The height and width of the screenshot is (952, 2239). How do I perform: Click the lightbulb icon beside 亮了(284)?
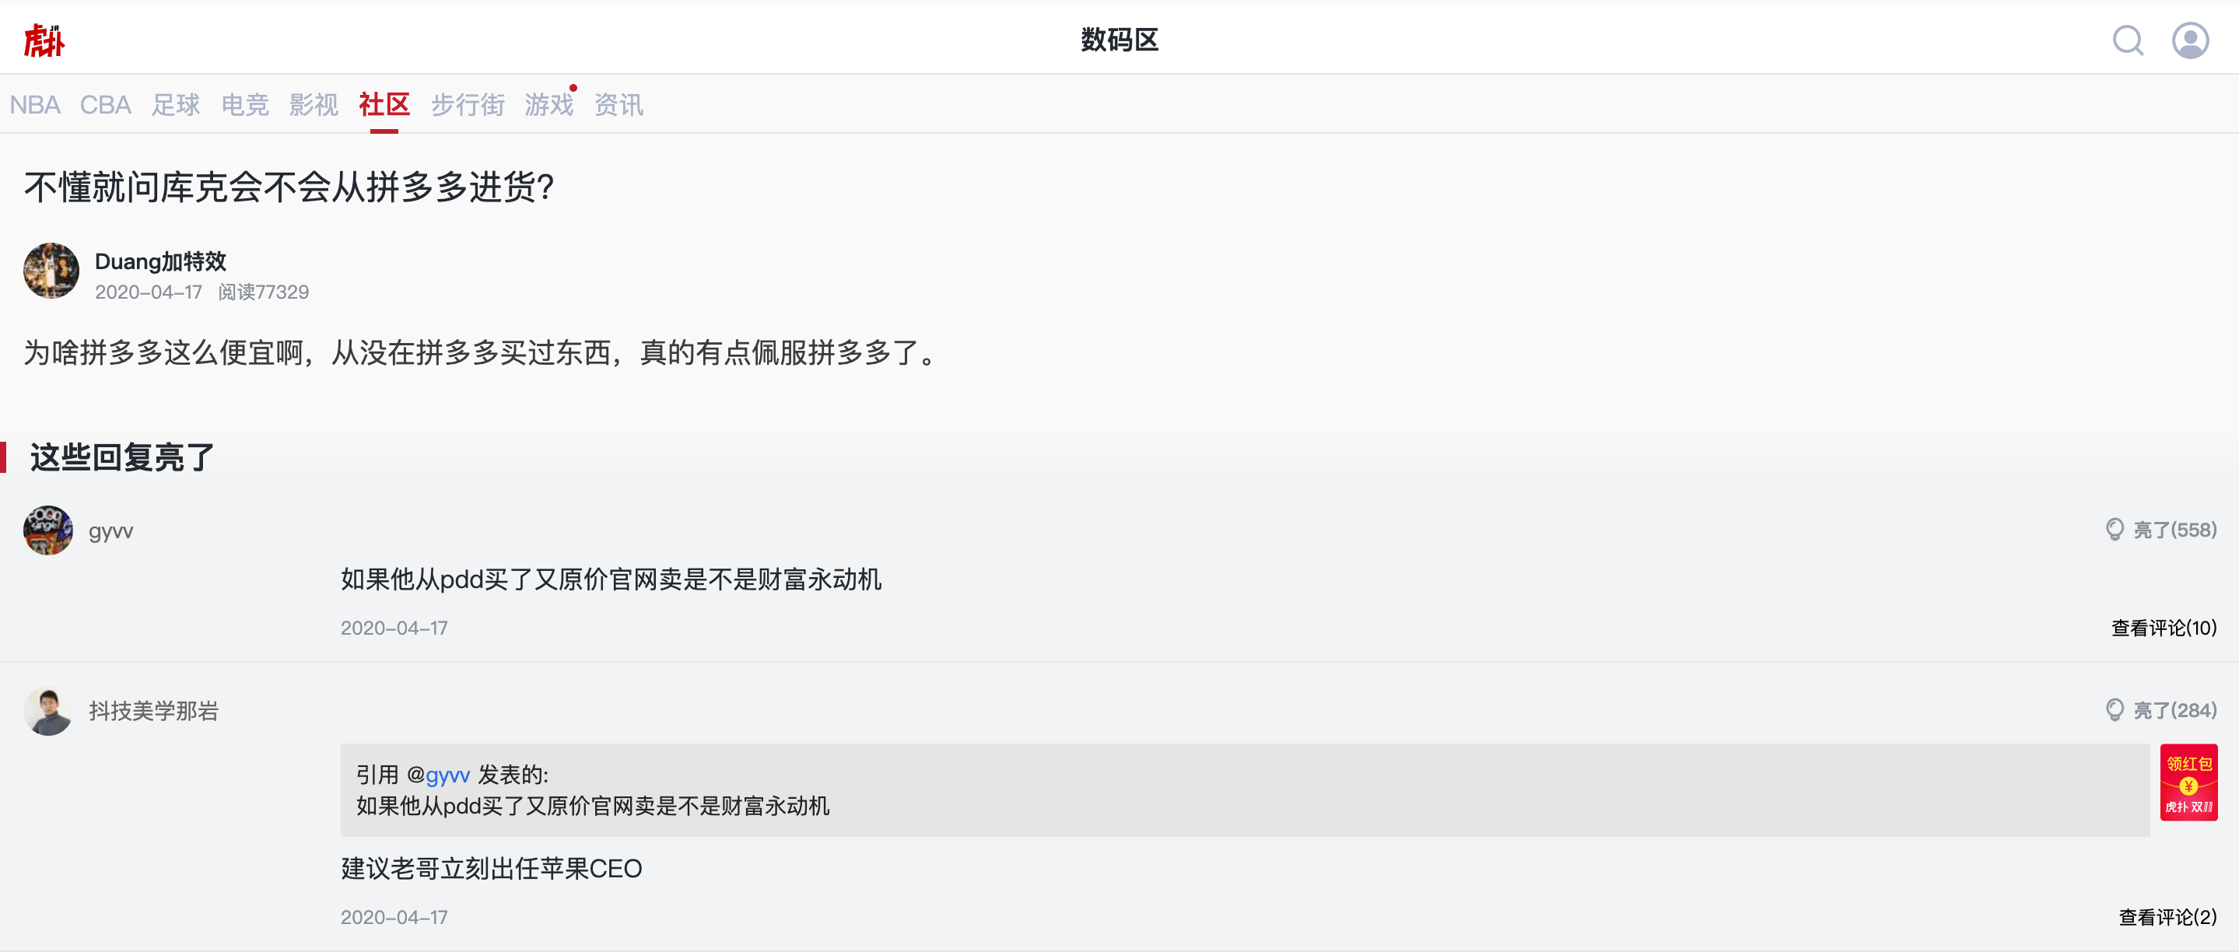click(x=2115, y=711)
